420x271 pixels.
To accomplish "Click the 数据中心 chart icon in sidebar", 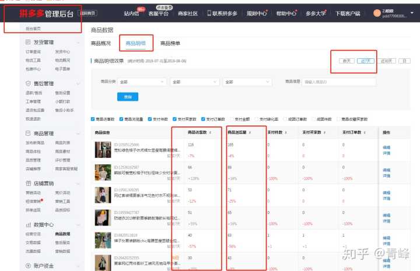I will click(x=28, y=225).
